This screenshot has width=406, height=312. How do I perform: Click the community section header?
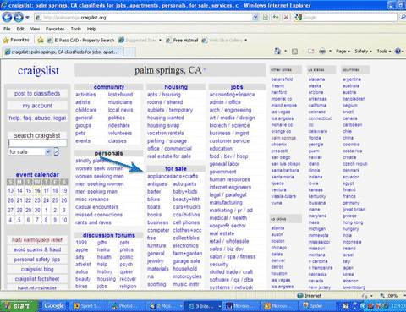pyautogui.click(x=109, y=87)
